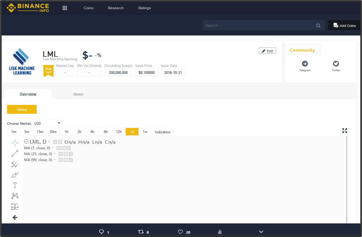362x237 pixels.
Task: Click the search magnifier icon
Action: 318,25
